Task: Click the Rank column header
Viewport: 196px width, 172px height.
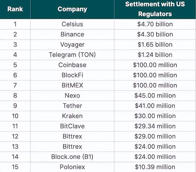Action: pyautogui.click(x=15, y=9)
